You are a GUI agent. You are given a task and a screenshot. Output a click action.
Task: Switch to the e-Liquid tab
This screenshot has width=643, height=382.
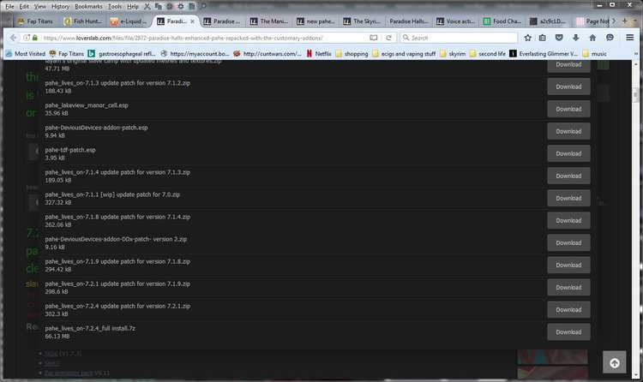click(x=130, y=21)
